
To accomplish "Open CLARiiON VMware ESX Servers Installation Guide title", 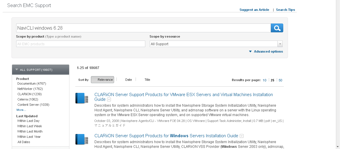I will [x=184, y=97].
